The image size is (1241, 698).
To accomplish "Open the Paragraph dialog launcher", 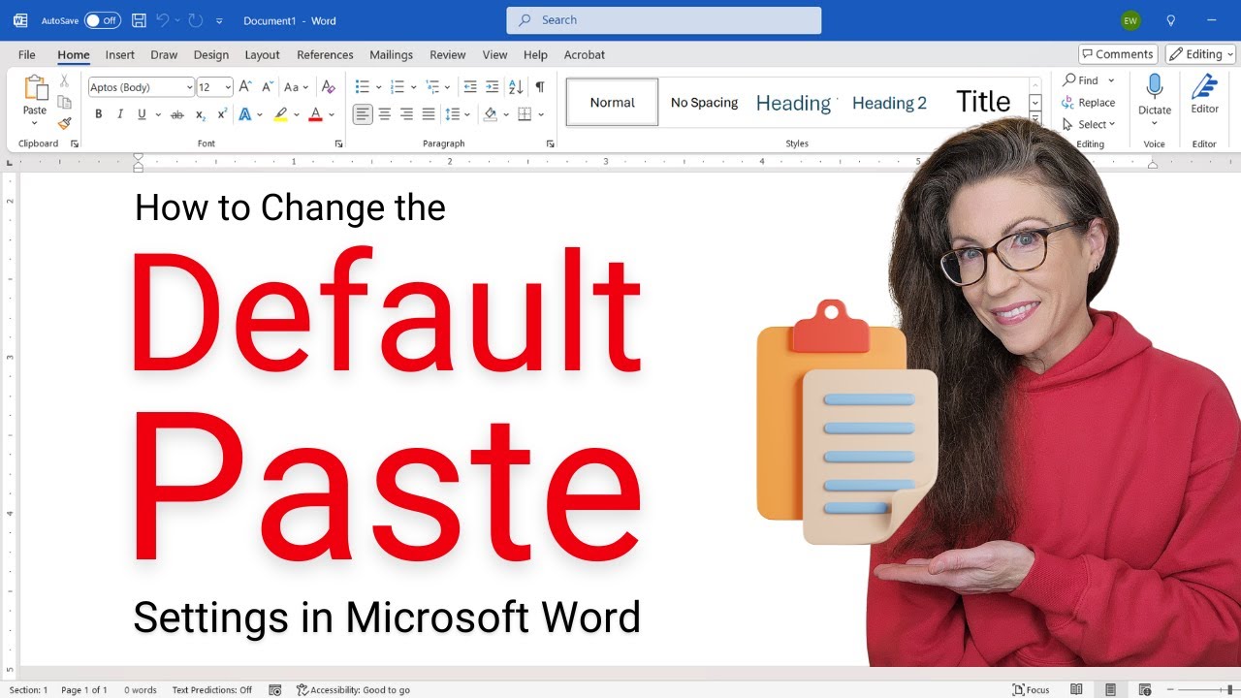I will pos(551,143).
